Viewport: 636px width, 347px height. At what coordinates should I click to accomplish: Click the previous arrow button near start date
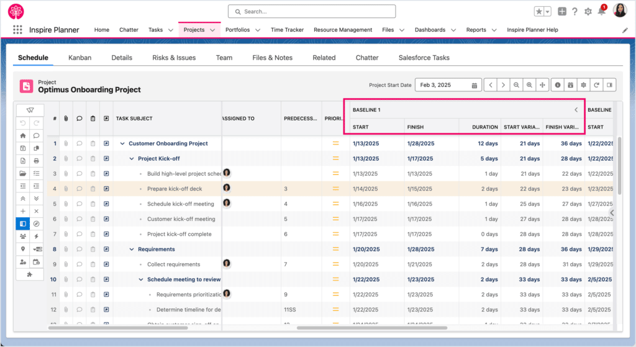point(491,84)
